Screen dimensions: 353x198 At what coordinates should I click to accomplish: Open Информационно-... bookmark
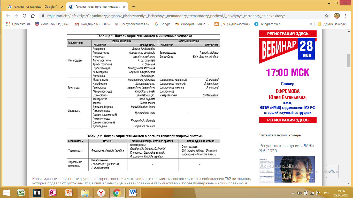click(x=192, y=24)
